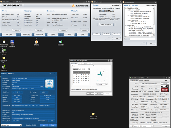Select day 15 in the calendar

pos(74,79)
